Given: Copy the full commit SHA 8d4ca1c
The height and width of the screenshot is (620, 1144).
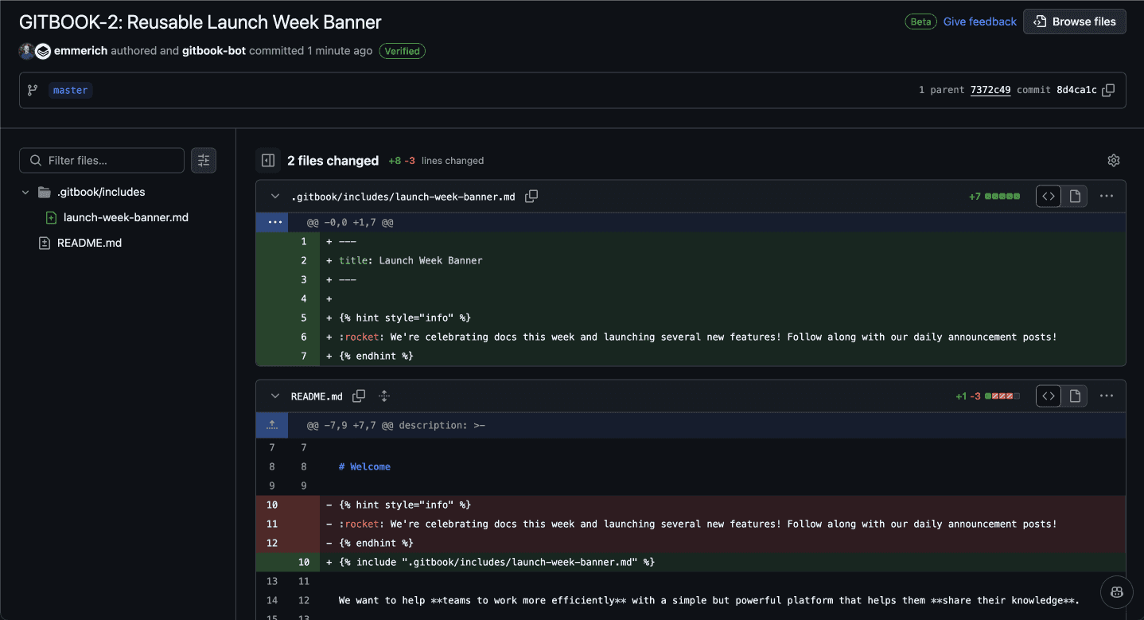Looking at the screenshot, I should coord(1108,90).
